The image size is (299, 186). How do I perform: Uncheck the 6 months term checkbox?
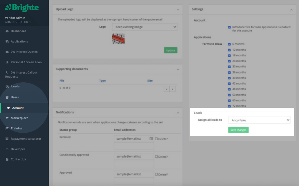click(x=229, y=44)
